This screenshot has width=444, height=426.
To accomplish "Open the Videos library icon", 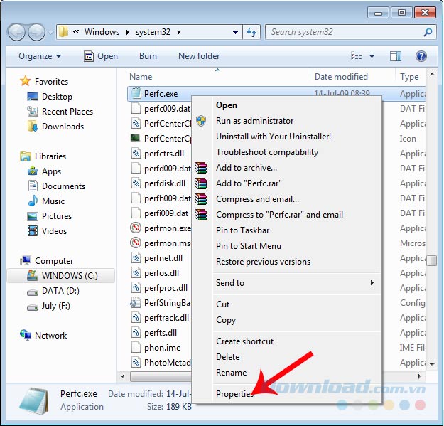I will click(x=33, y=230).
